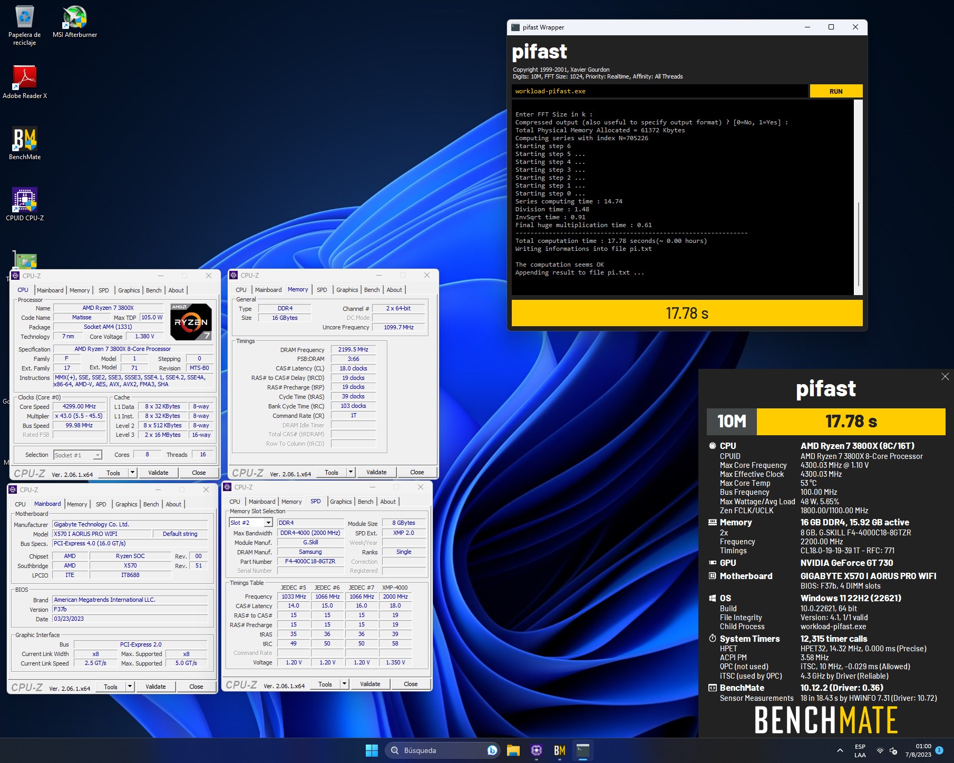Open the Tools dropdown arrow in CPU-Z CPU window

(x=133, y=473)
